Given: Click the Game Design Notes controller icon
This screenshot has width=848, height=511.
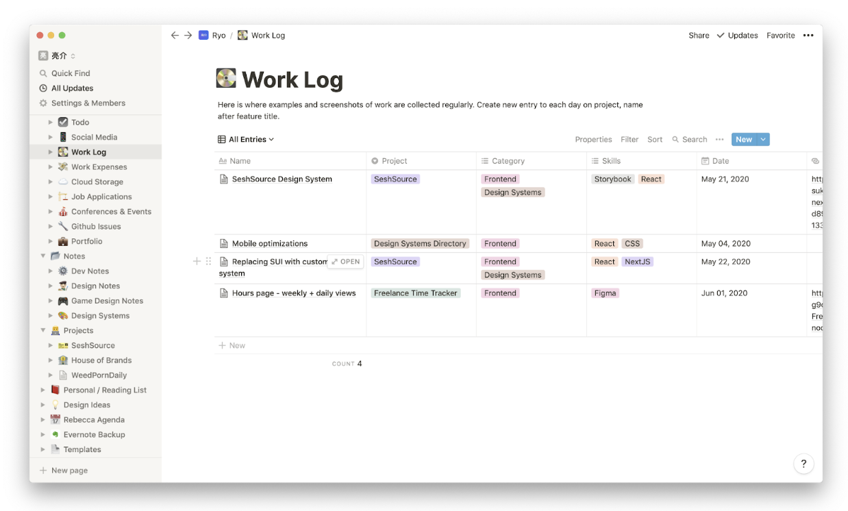Looking at the screenshot, I should pos(63,301).
